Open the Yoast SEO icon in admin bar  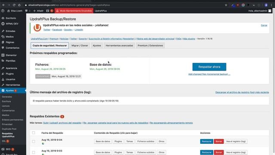coord(48,11)
